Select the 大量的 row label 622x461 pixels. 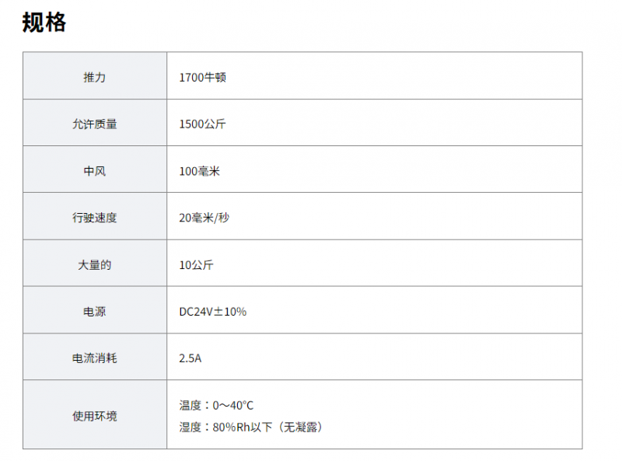pos(94,264)
